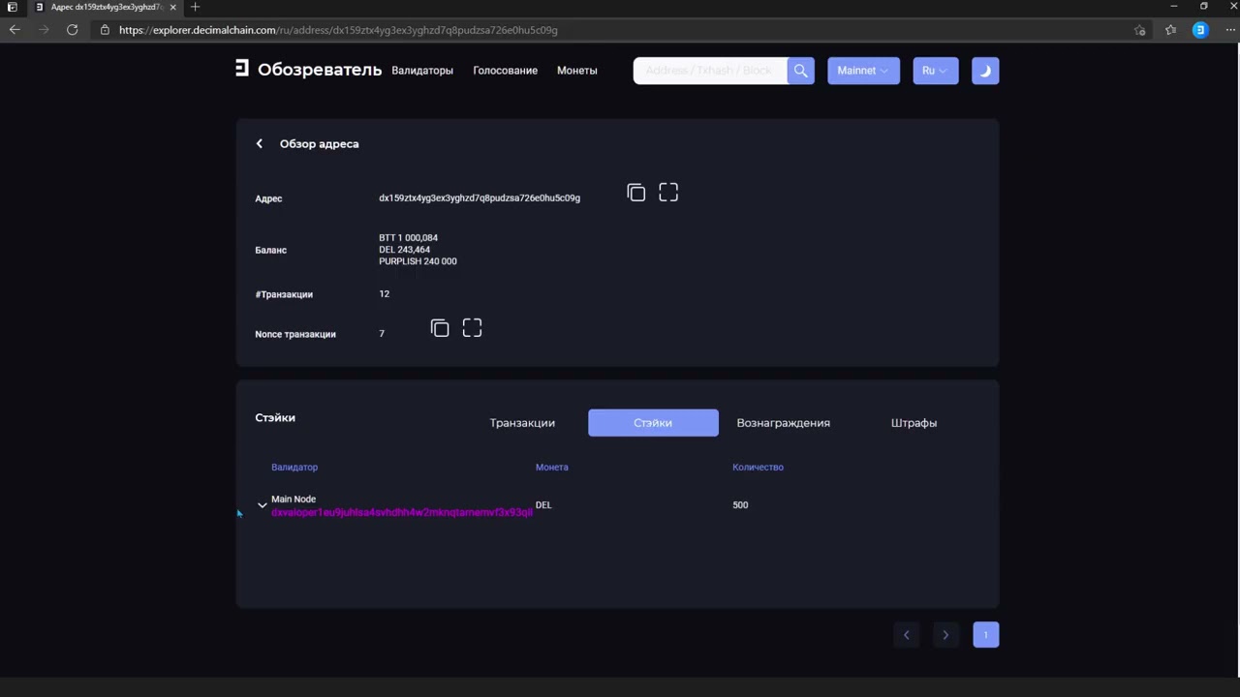Click the DEL 243,464 balance line
Image resolution: width=1240 pixels, height=697 pixels.
click(x=404, y=250)
